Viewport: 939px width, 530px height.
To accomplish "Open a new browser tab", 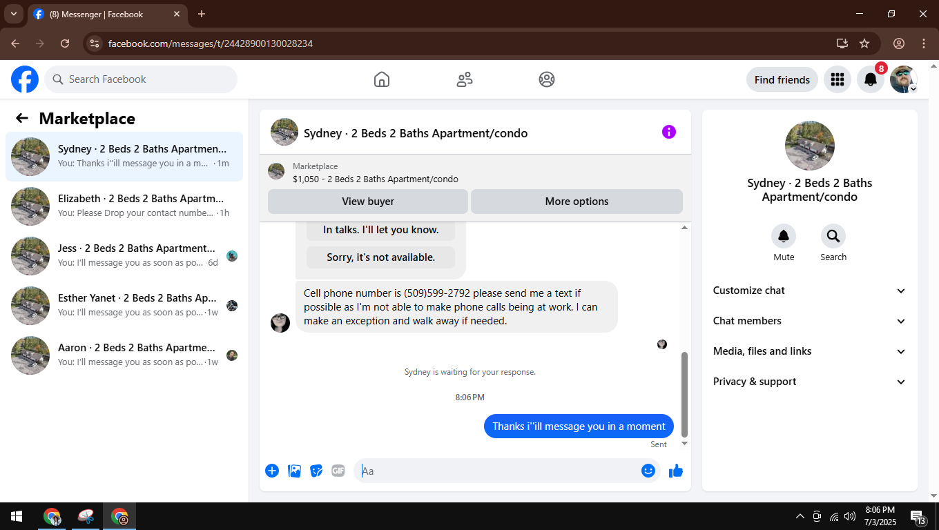I will 202,14.
